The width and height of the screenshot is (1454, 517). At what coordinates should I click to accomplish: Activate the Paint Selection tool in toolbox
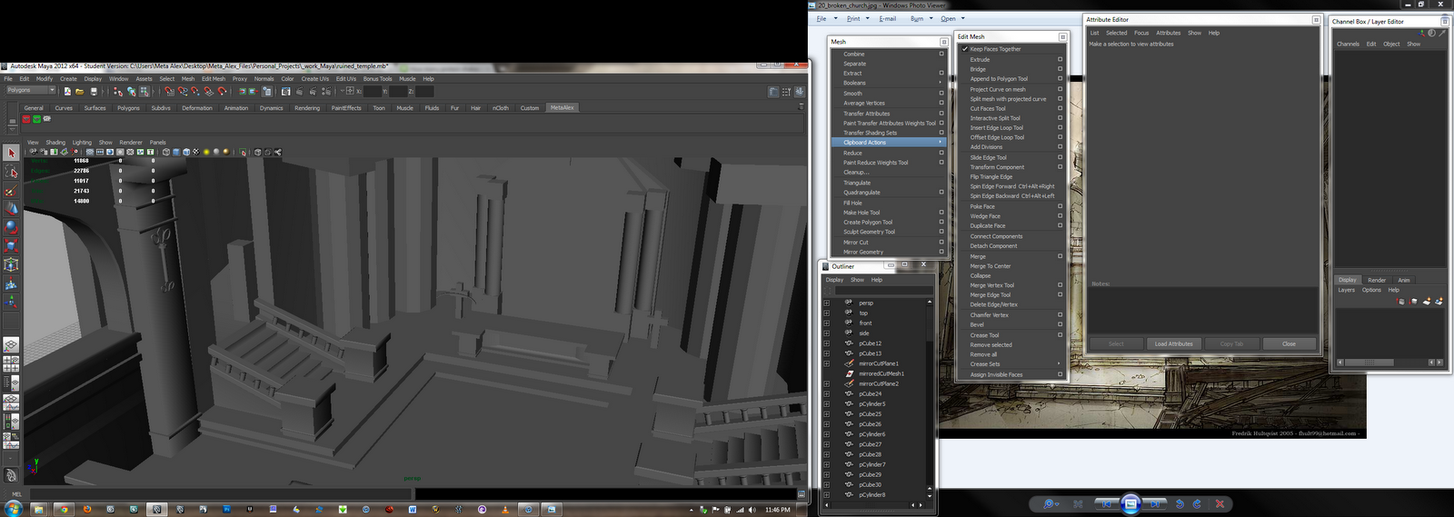pyautogui.click(x=11, y=191)
